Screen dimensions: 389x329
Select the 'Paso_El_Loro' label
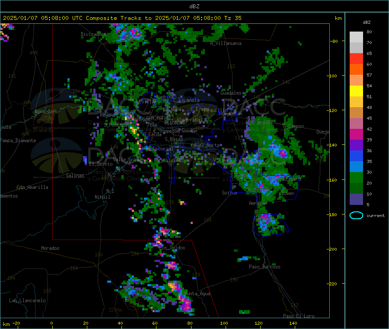click(299, 316)
